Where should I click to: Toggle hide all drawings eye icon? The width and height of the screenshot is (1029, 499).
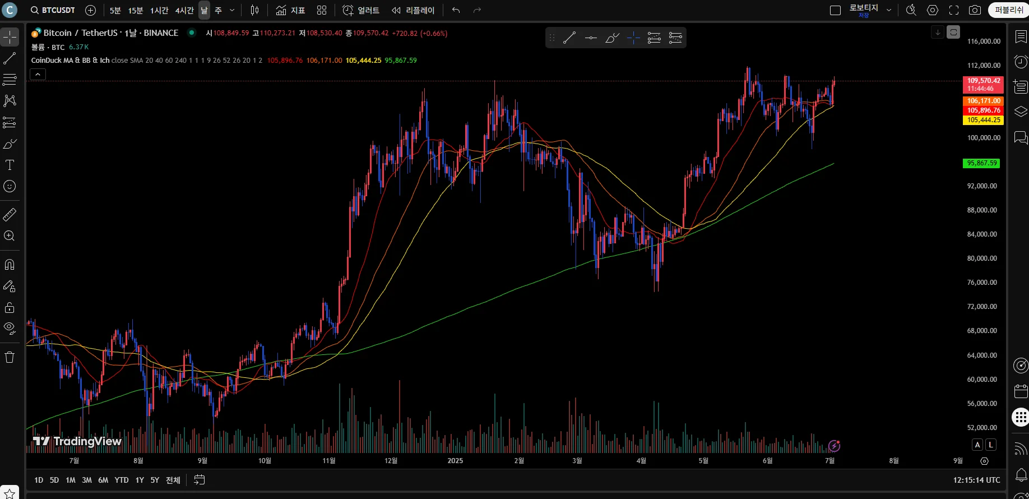tap(10, 328)
